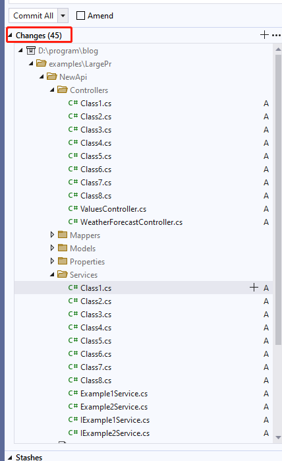Screen dimensions: 282x461
Task: Click the Commit All button
Action: click(x=34, y=16)
